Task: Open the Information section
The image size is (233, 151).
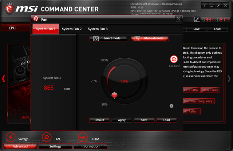Action: pyautogui.click(x=90, y=146)
